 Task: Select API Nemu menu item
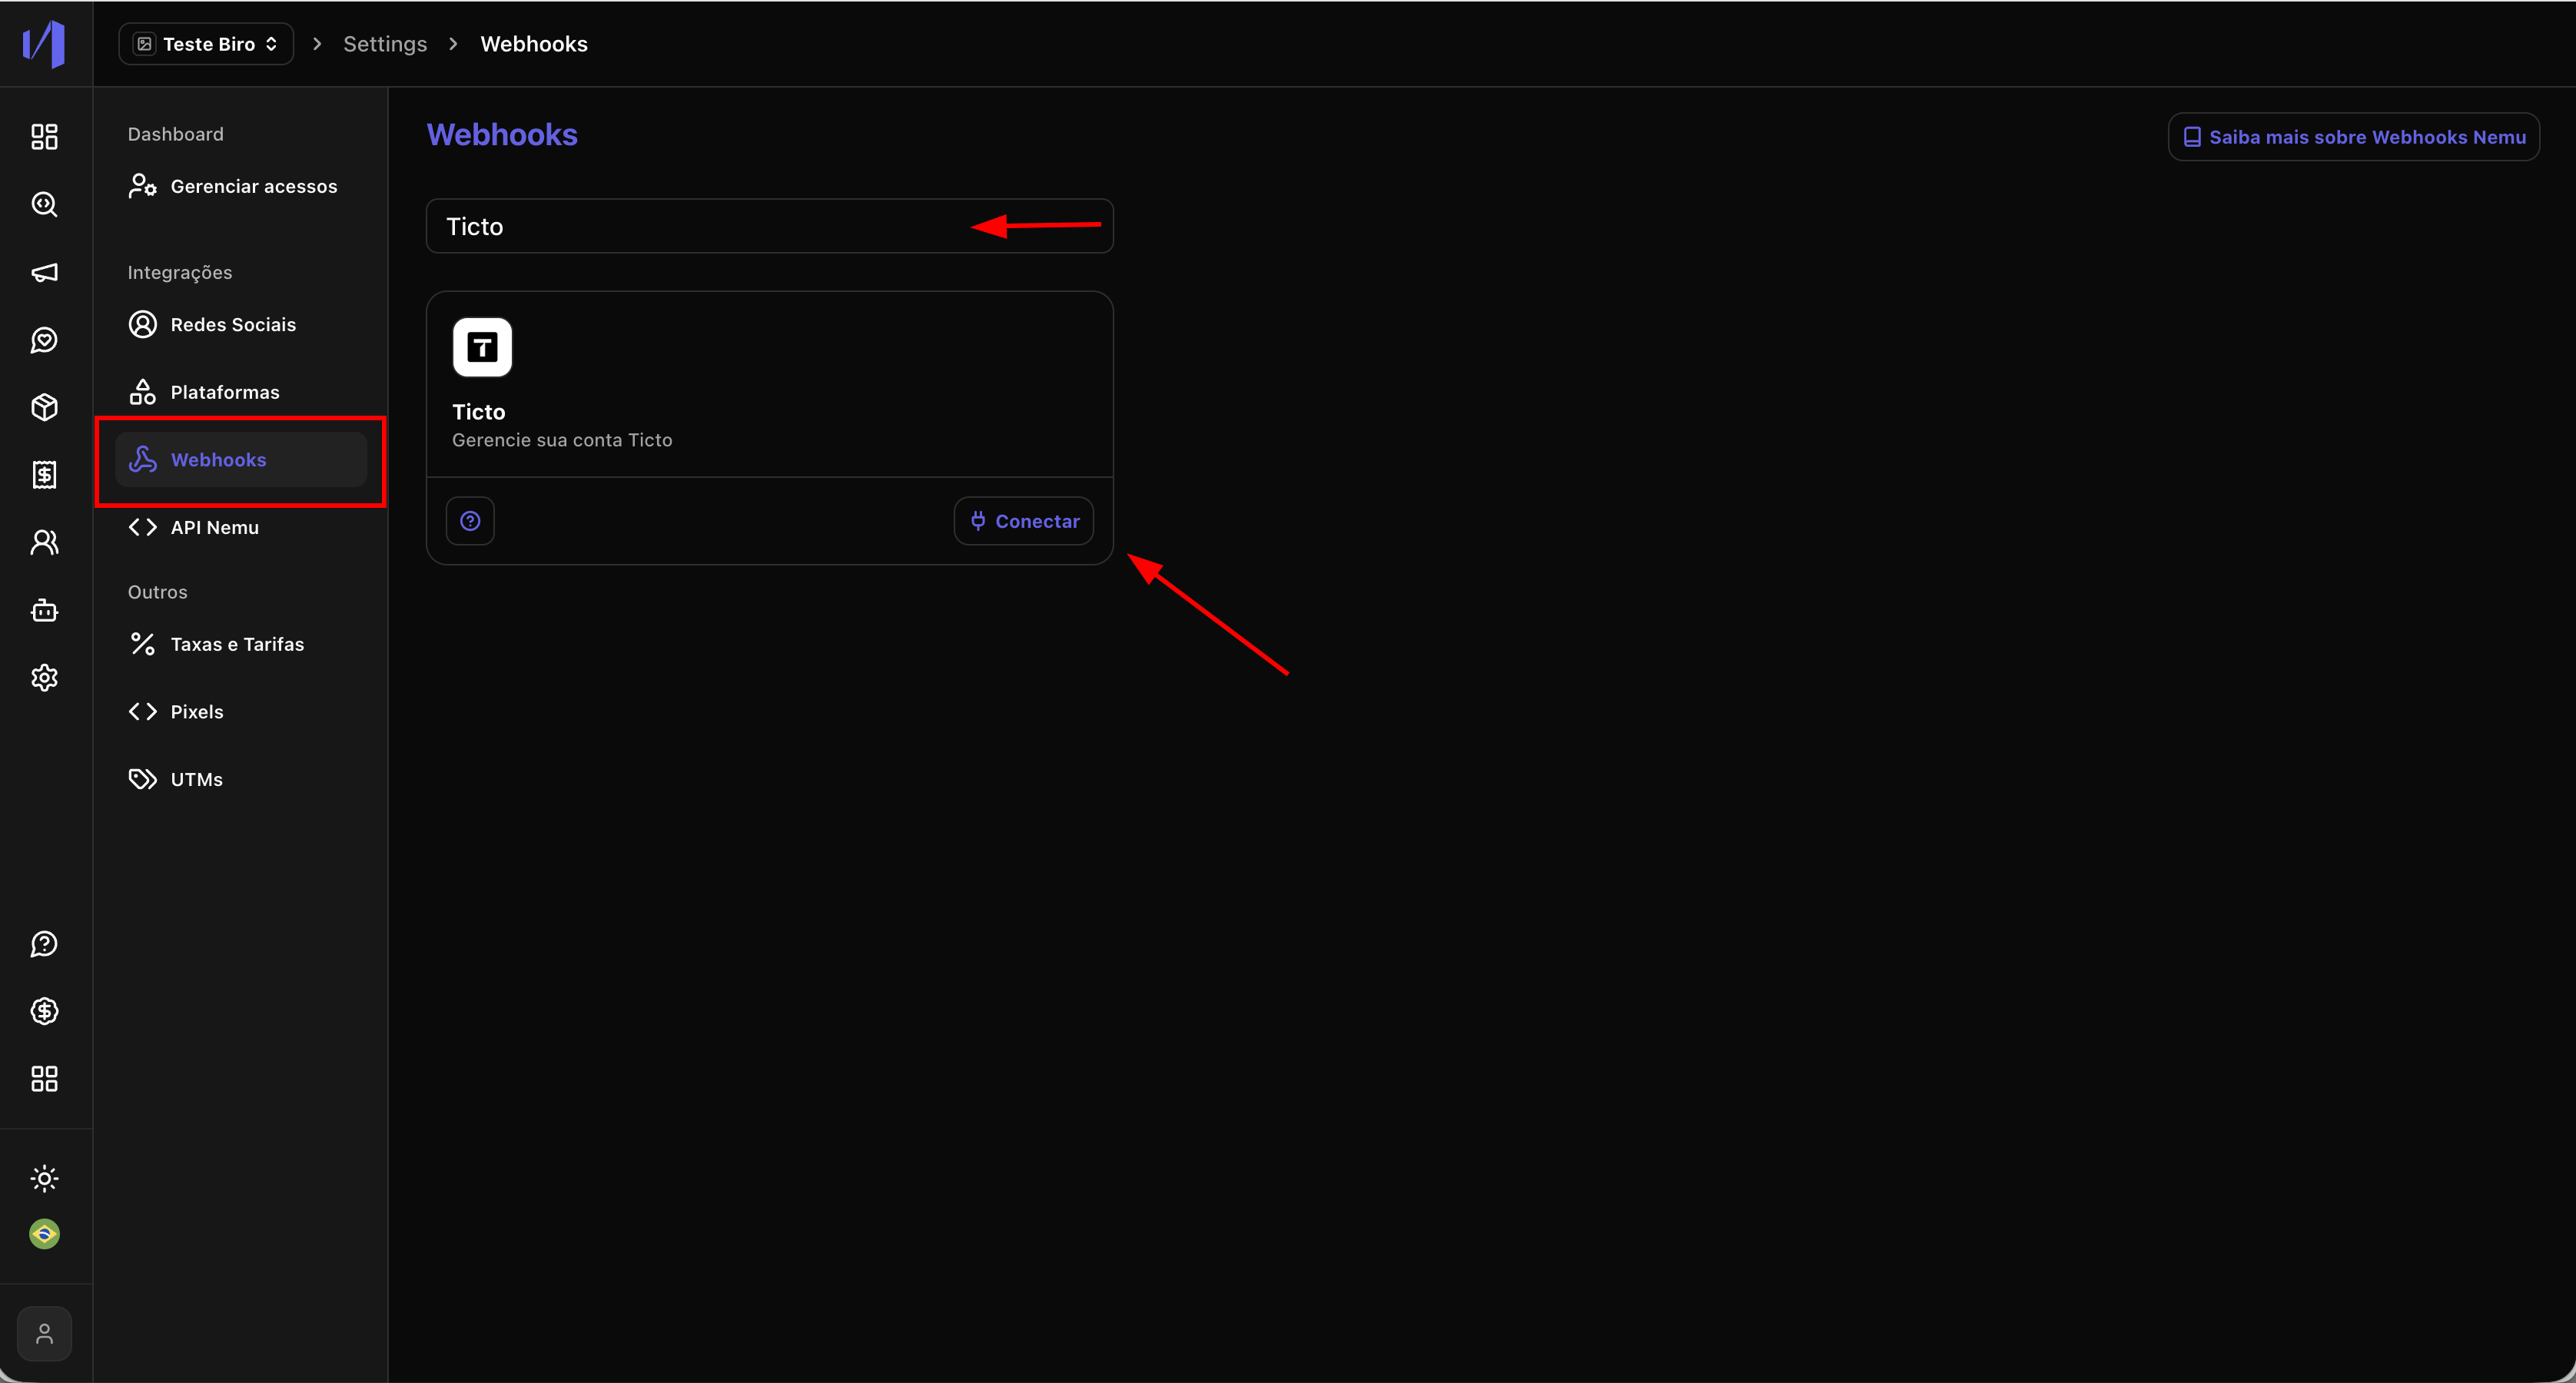pos(214,527)
